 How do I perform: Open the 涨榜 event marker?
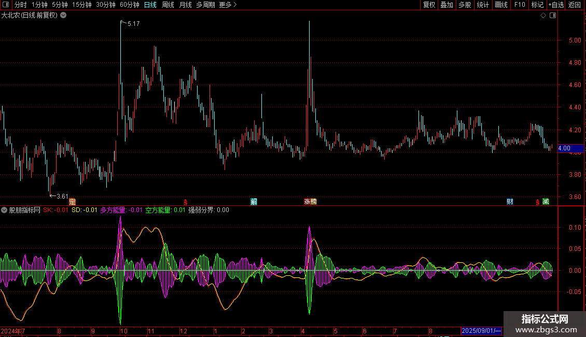[310, 201]
